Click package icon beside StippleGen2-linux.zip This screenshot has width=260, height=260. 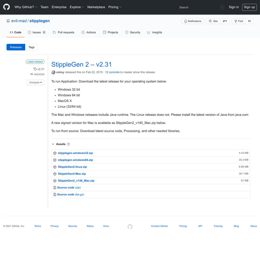(x=55, y=167)
